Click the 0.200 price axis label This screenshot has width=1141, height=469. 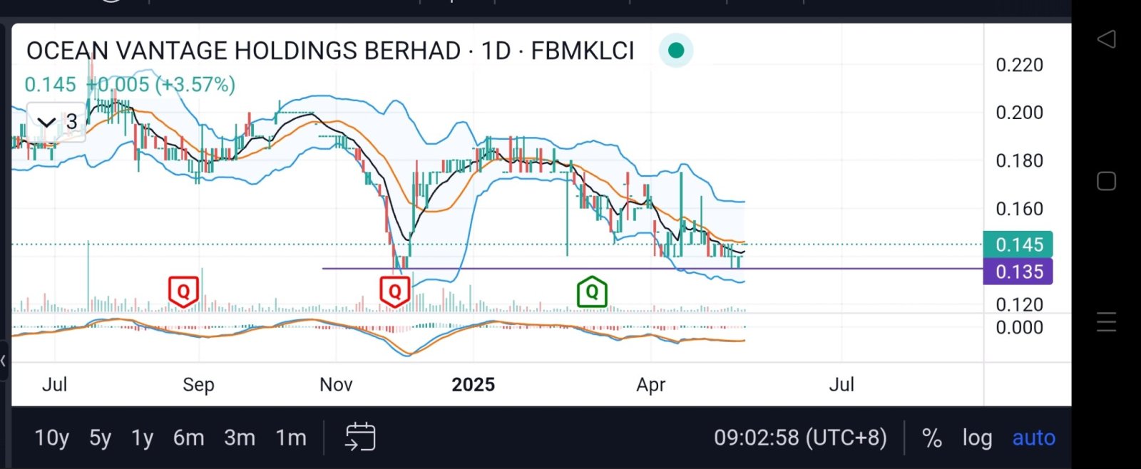(x=1019, y=113)
